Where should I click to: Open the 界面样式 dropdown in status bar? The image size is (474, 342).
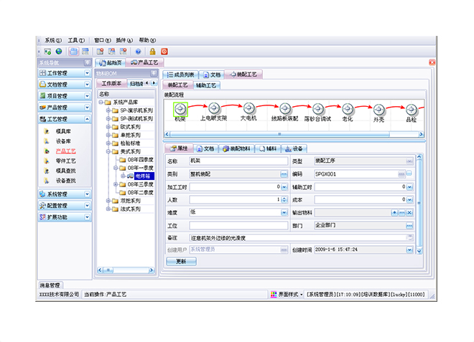[287, 294]
